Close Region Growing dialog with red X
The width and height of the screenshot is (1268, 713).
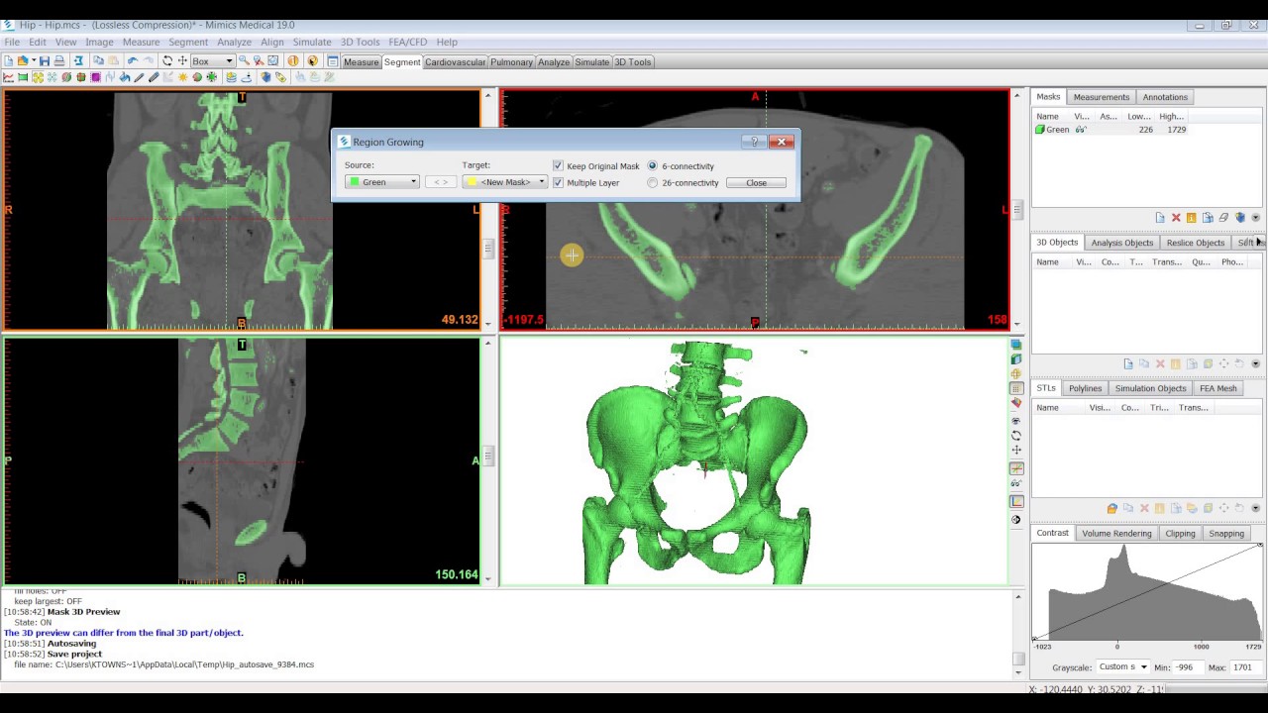tap(781, 142)
